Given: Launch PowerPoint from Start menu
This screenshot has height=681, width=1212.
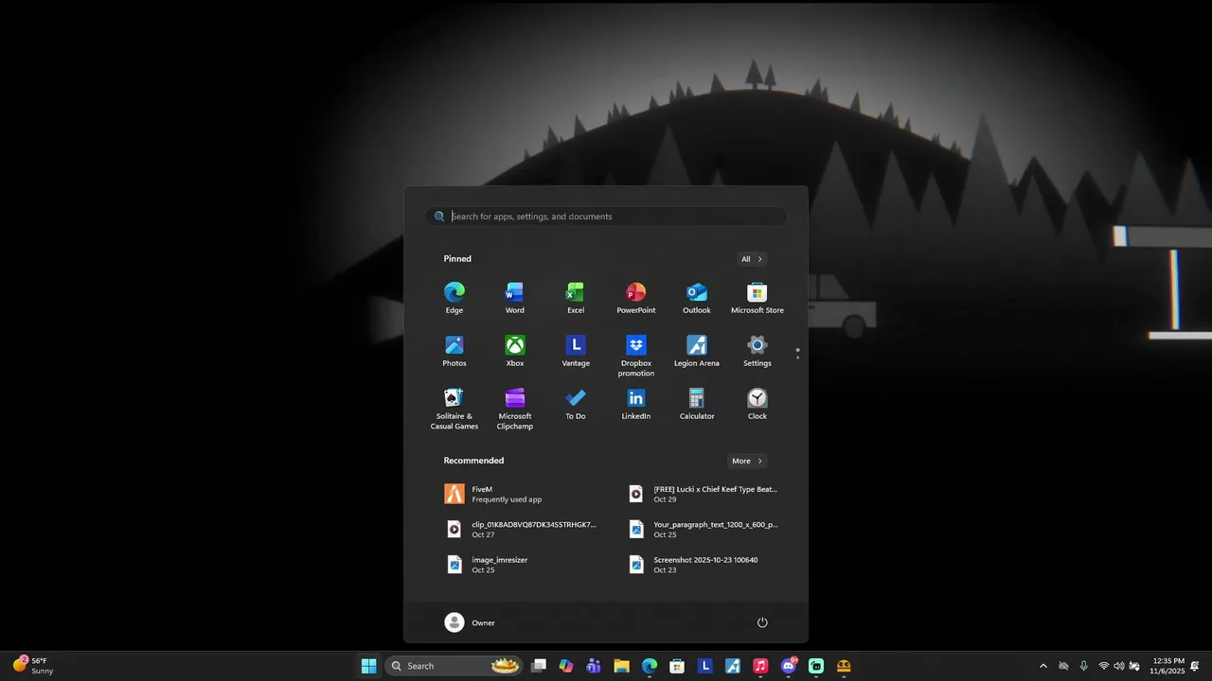Looking at the screenshot, I should 636,298.
